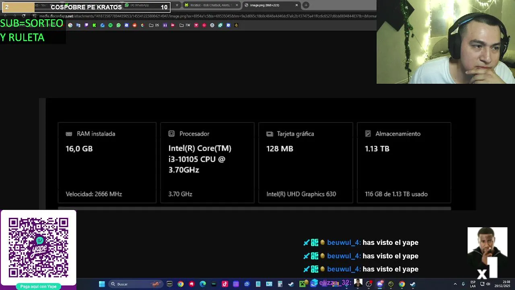Open the Minecraft taskbar icon
This screenshot has width=515, height=290.
coord(302,284)
